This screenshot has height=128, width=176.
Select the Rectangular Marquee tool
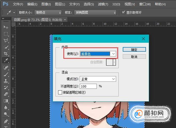point(6,34)
